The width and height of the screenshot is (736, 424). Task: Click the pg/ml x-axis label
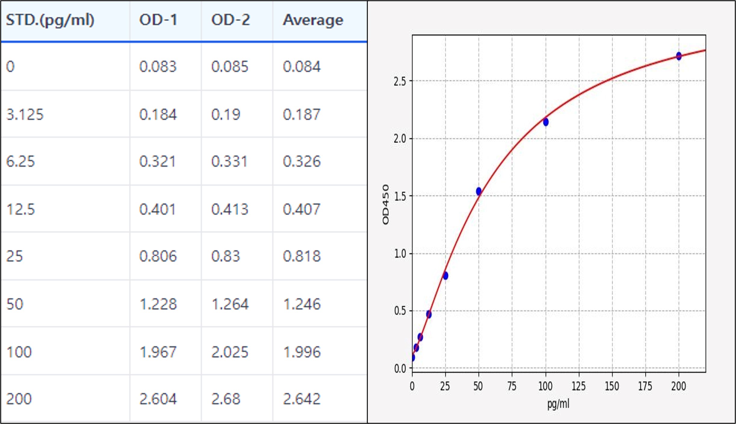tap(558, 404)
